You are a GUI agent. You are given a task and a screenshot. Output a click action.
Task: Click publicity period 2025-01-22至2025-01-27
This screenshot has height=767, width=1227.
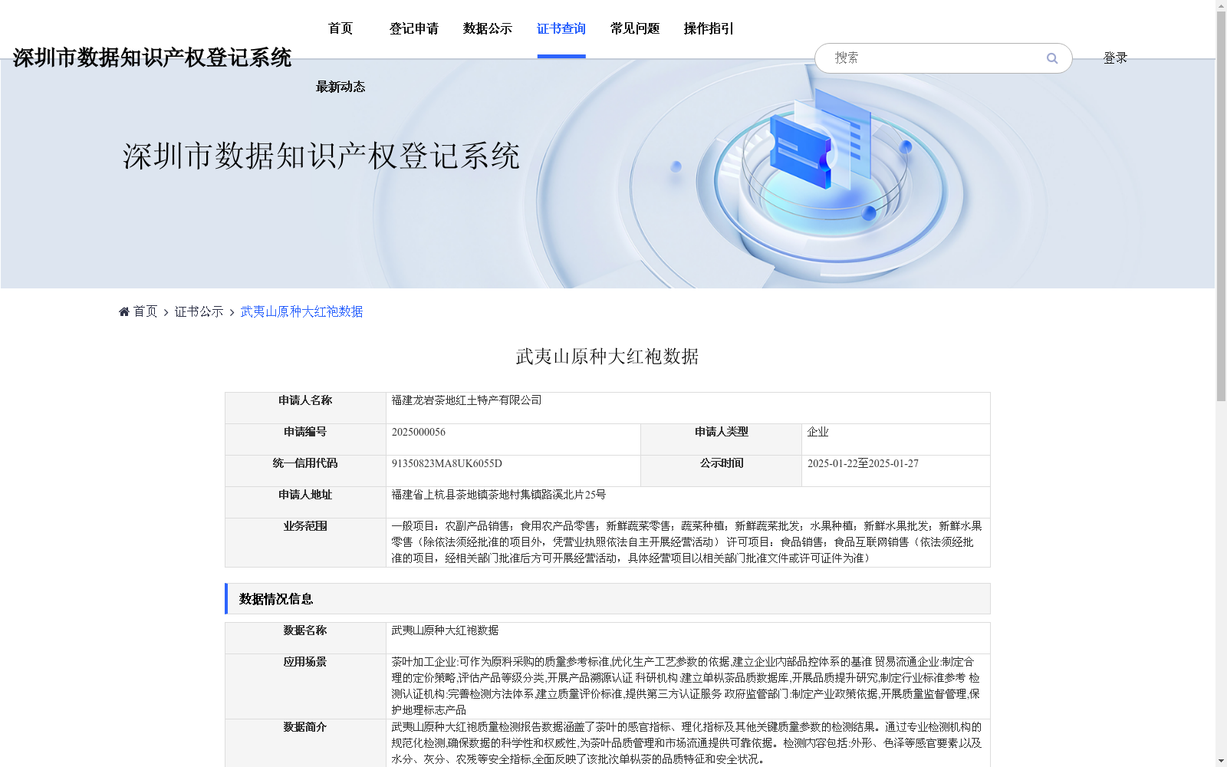863,463
